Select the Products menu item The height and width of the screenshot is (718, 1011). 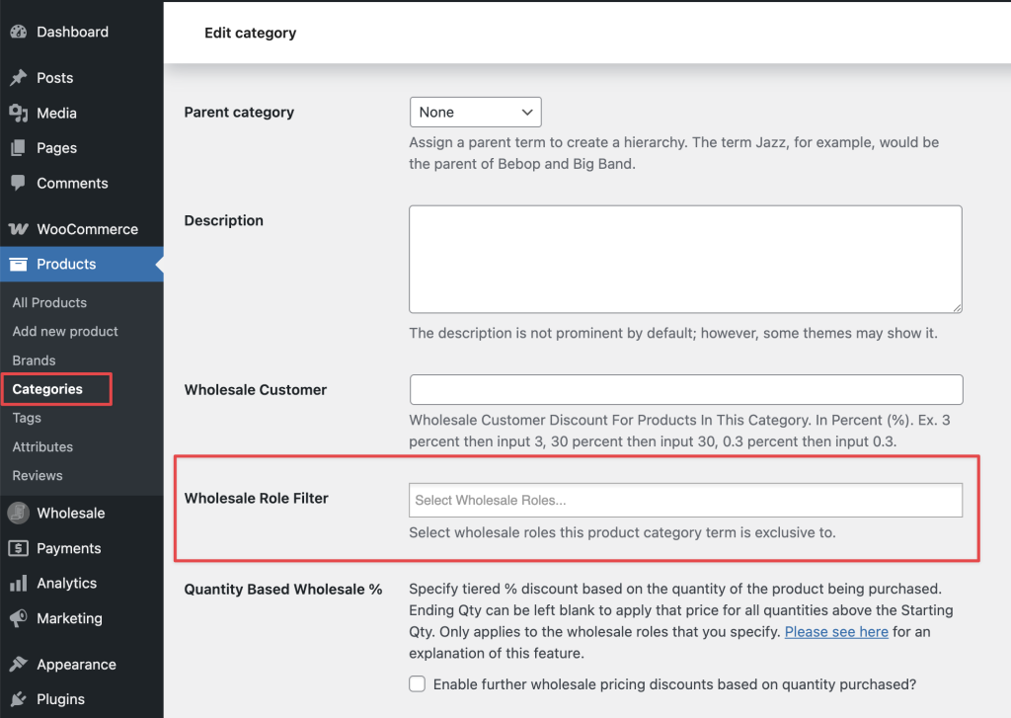[x=82, y=264]
